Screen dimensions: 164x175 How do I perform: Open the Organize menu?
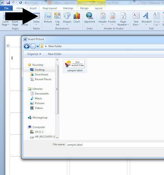pyautogui.click(x=34, y=54)
